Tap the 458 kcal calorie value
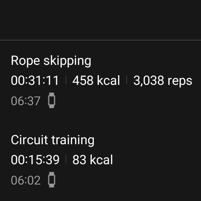201x201 pixels. 96,81
